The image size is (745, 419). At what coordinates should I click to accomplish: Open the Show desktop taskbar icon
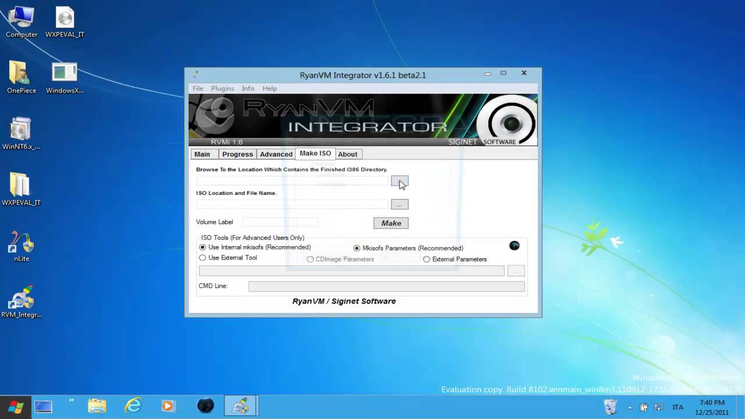43,406
